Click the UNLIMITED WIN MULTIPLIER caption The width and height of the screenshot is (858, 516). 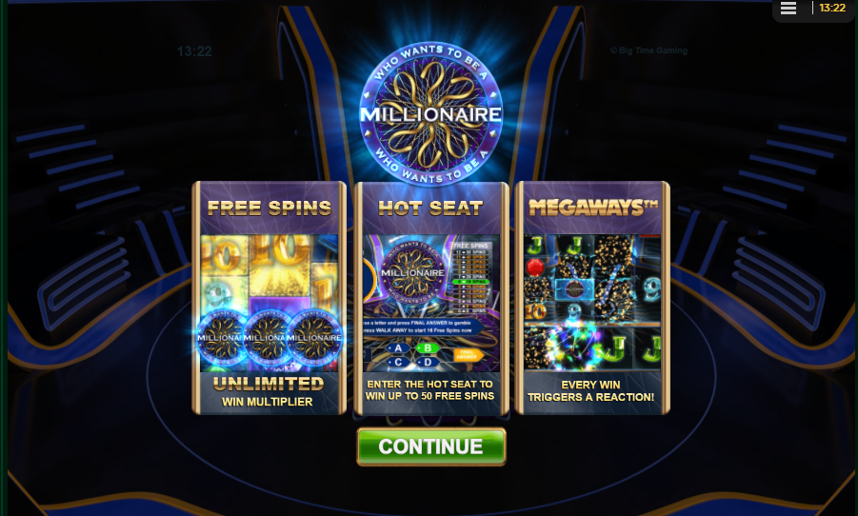[x=269, y=392]
